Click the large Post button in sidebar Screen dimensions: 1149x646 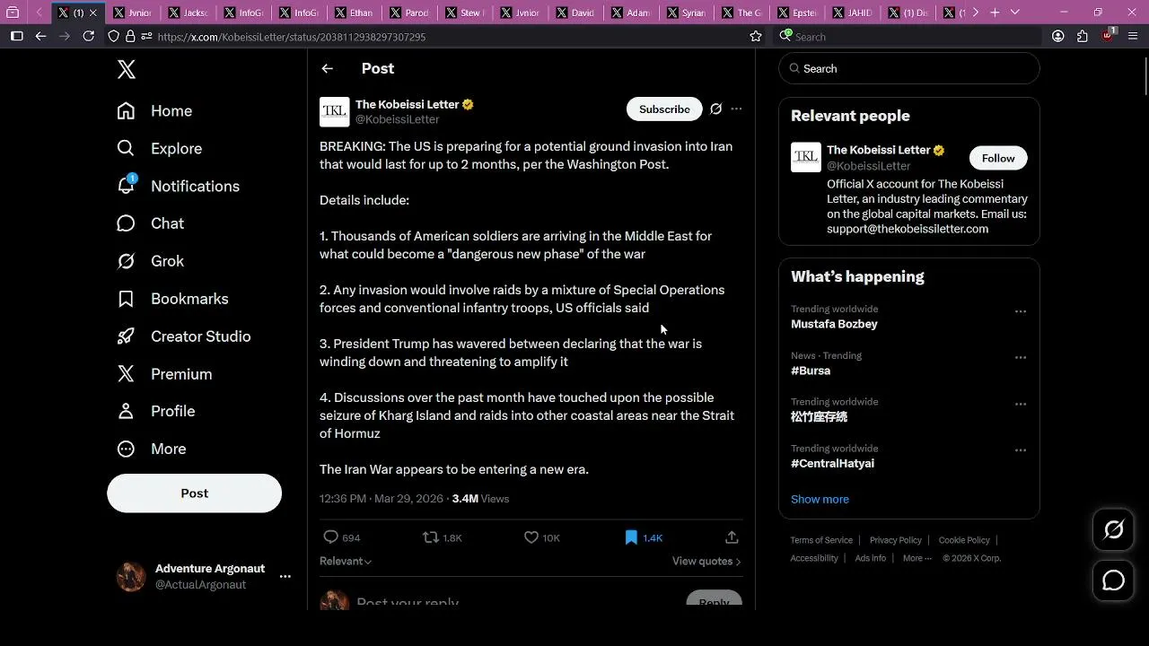coord(194,493)
